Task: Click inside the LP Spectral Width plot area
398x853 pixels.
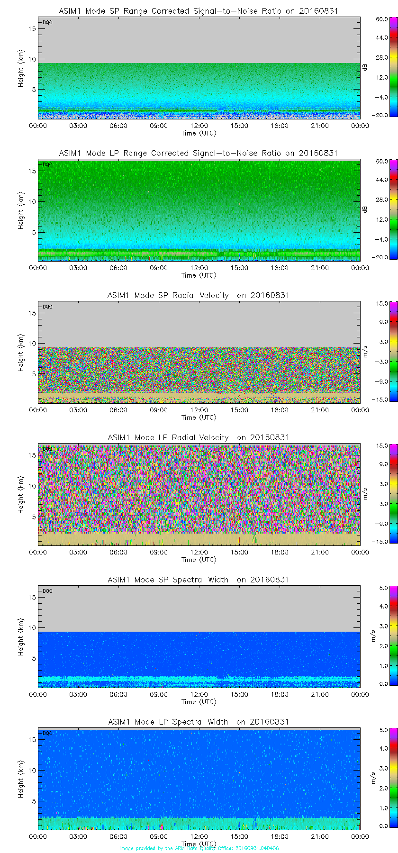Action: coord(199,777)
